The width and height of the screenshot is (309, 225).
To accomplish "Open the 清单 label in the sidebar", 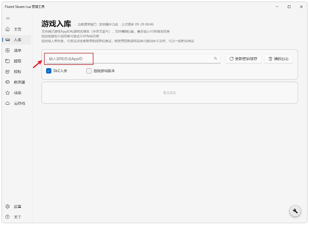I will coord(18,50).
